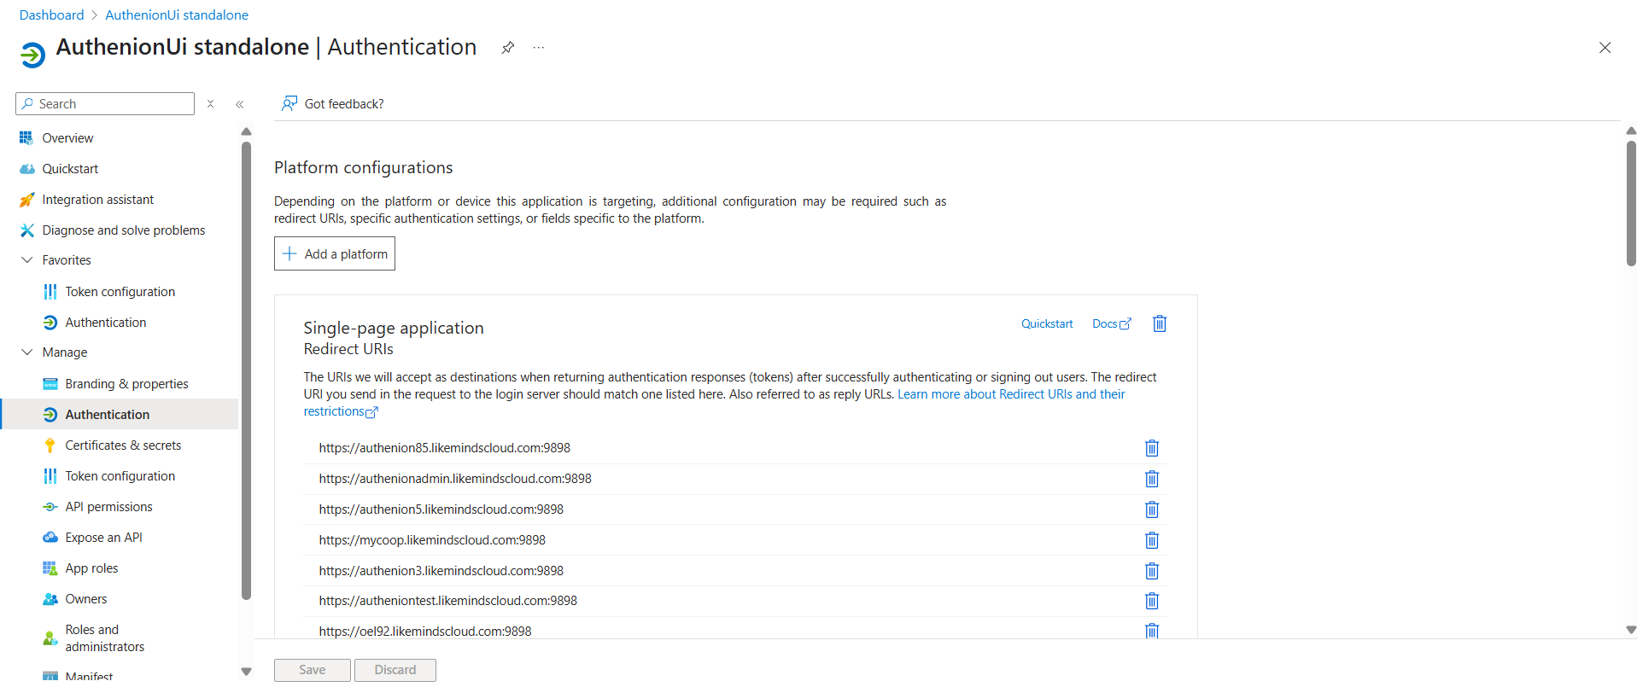Click the Save button
Viewport: 1637px width, 687px height.
tap(313, 670)
